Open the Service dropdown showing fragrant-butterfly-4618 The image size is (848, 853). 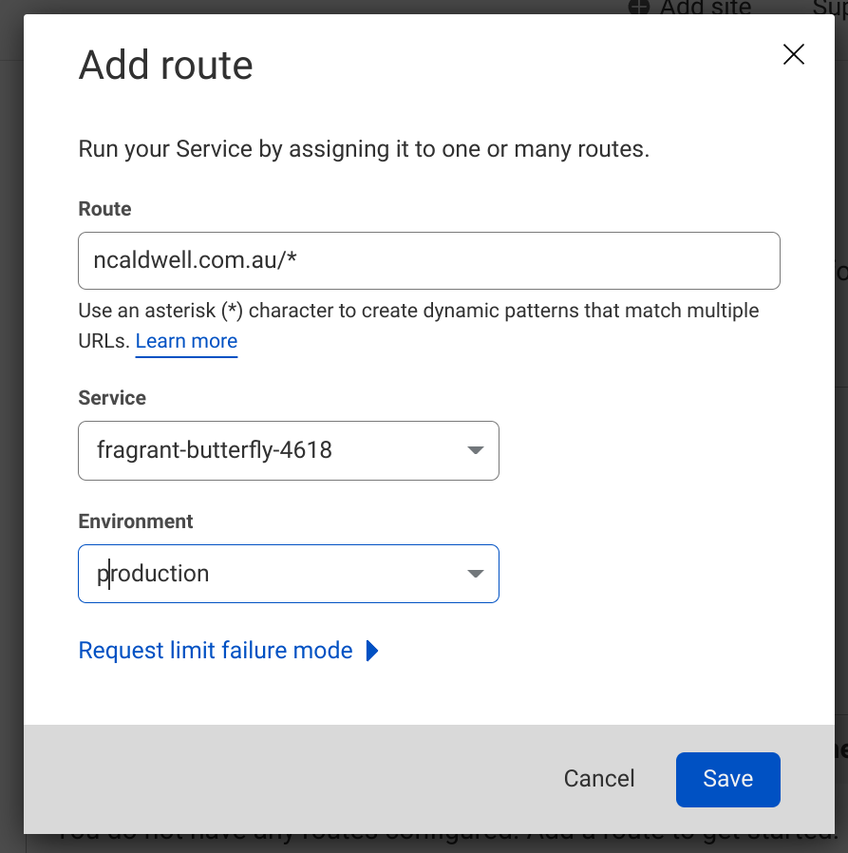point(288,450)
